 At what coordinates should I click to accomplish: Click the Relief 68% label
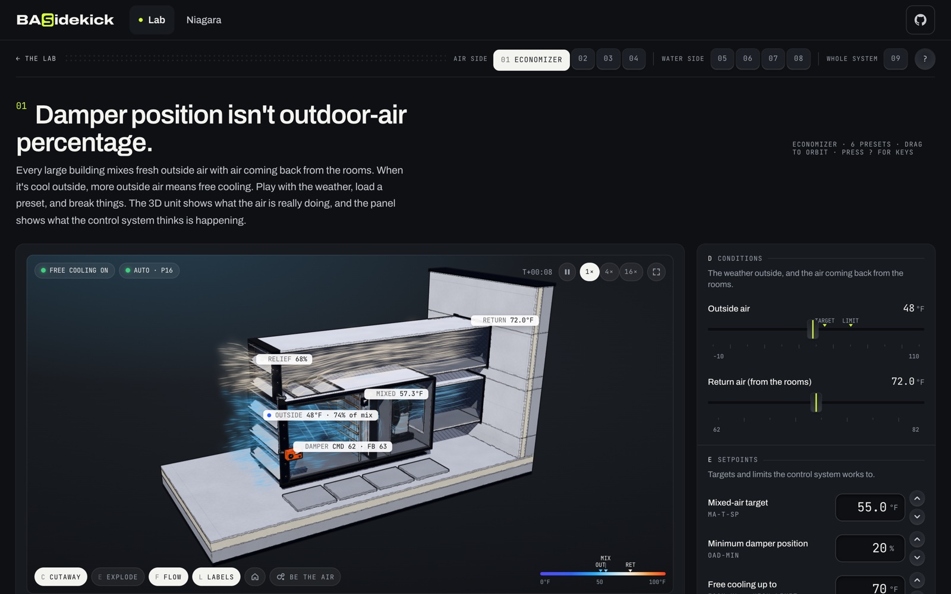284,359
